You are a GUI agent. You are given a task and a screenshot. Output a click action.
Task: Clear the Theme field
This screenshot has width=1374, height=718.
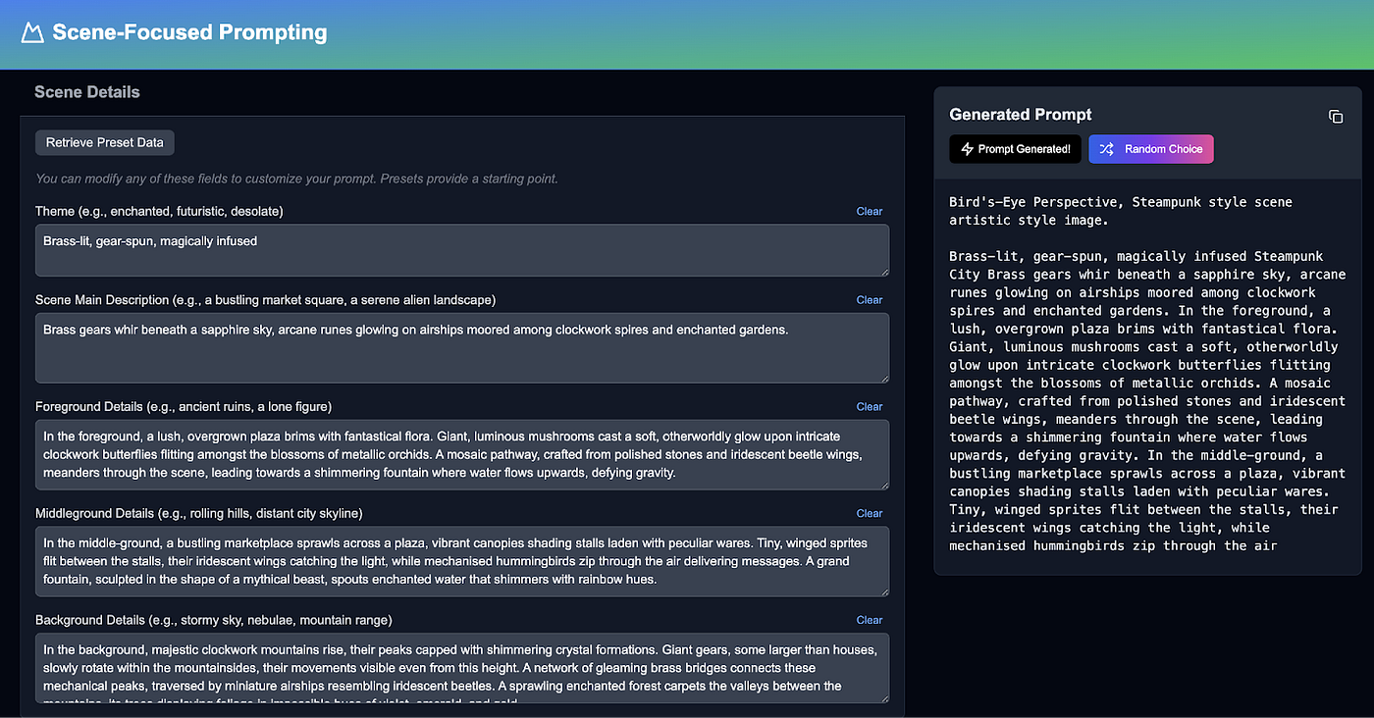[870, 211]
